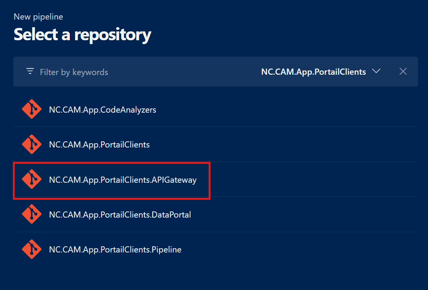Image resolution: width=428 pixels, height=290 pixels.
Task: Click the New pipeline label
Action: click(38, 17)
